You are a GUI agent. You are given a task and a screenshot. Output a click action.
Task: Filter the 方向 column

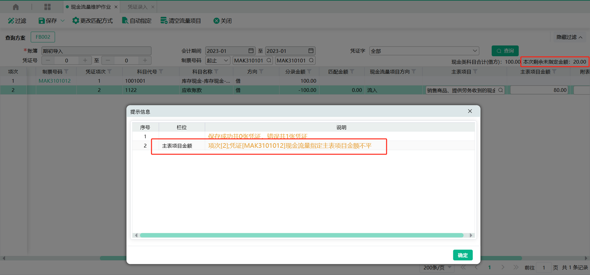(261, 72)
